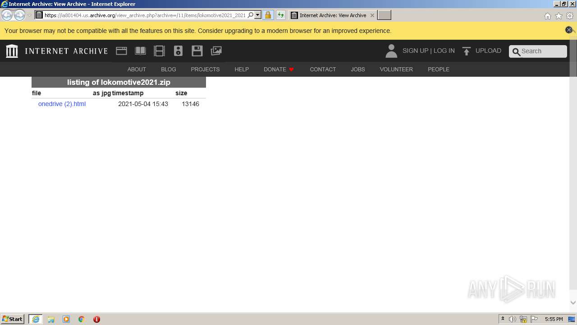The image size is (577, 325).
Task: Close the Internet Archive tab
Action: pyautogui.click(x=372, y=15)
